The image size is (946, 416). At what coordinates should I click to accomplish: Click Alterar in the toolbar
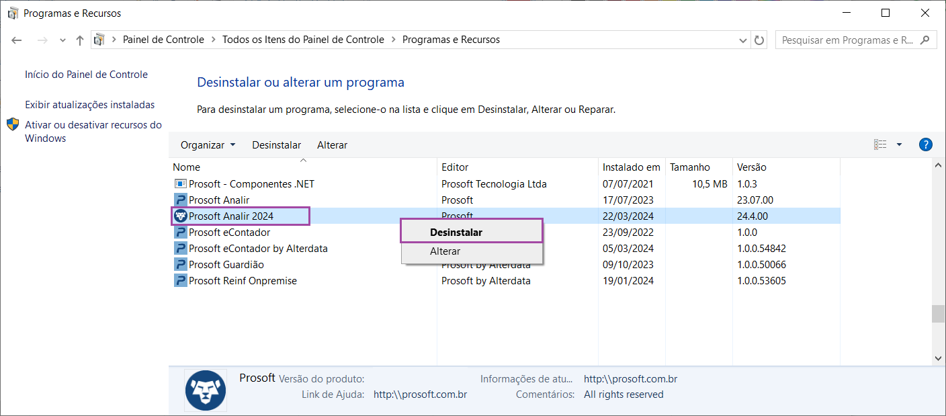coord(333,145)
